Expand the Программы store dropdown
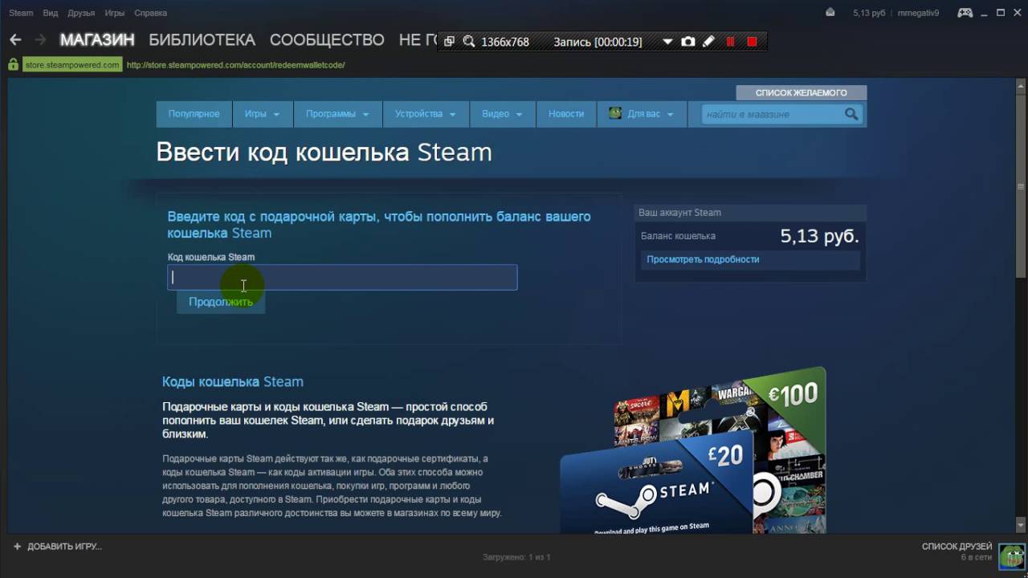 [x=337, y=114]
